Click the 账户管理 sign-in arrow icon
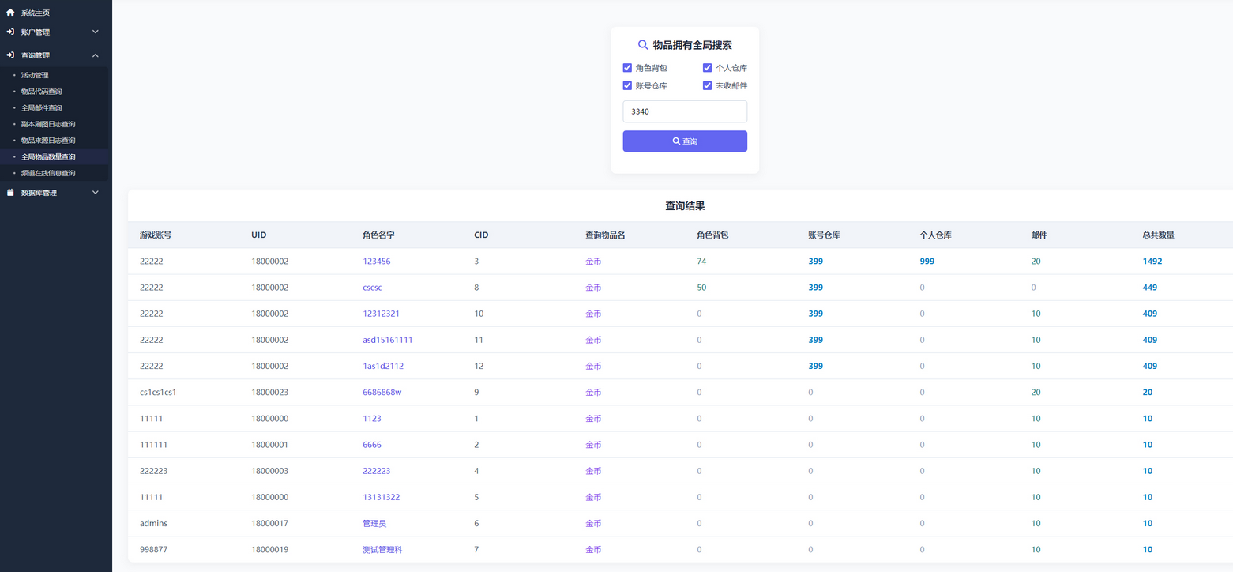Screen dimensions: 1233x572 click(10, 32)
